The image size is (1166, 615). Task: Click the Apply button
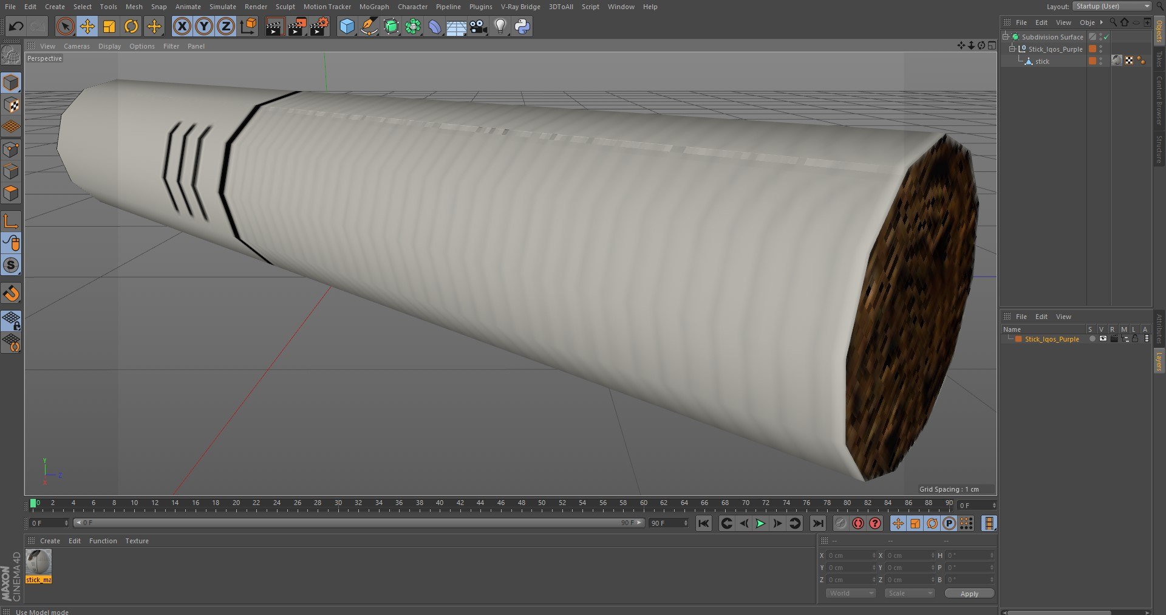coord(969,593)
